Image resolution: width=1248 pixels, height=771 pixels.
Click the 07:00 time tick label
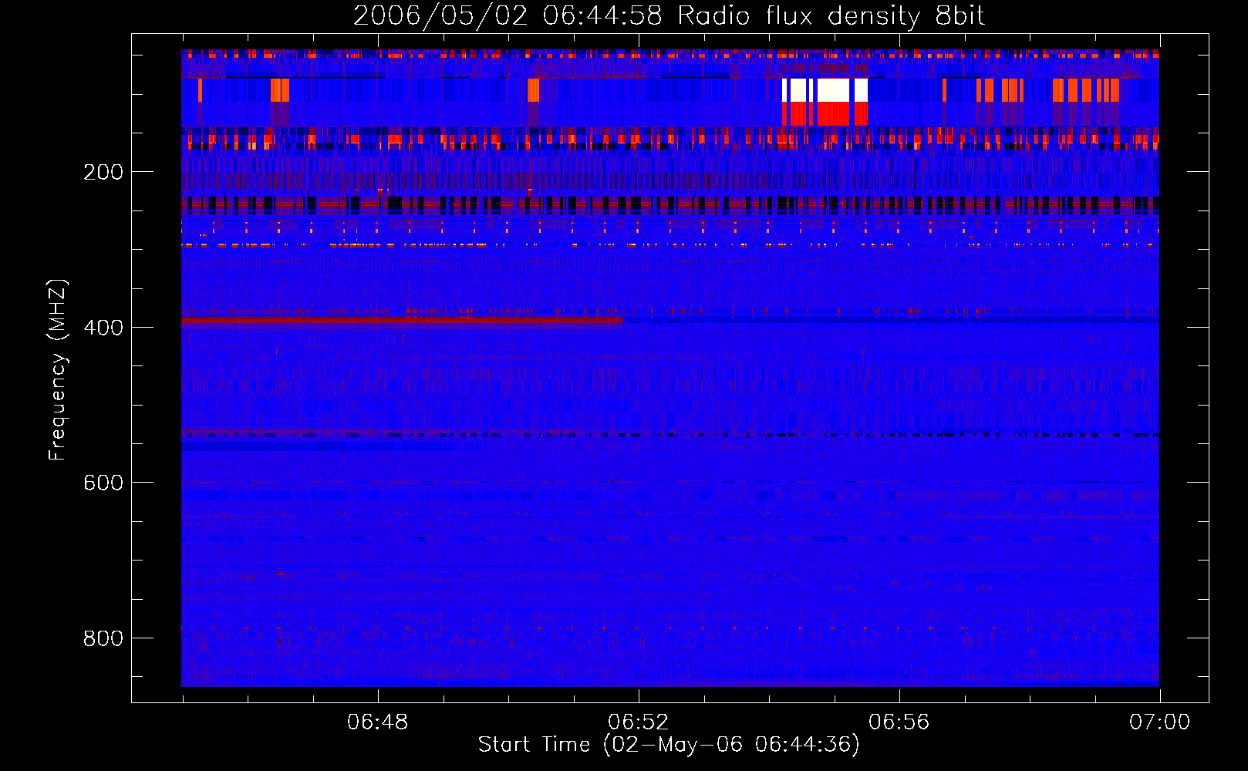[x=1160, y=722]
